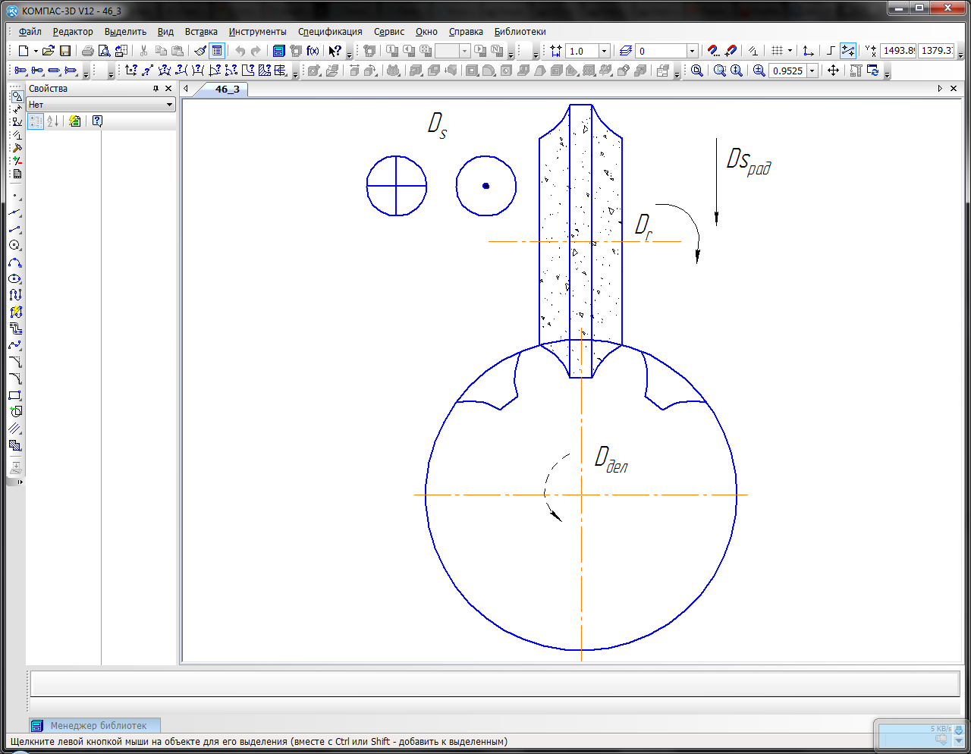The image size is (971, 754).
Task: Select the Spline curve tool
Action: tap(15, 345)
